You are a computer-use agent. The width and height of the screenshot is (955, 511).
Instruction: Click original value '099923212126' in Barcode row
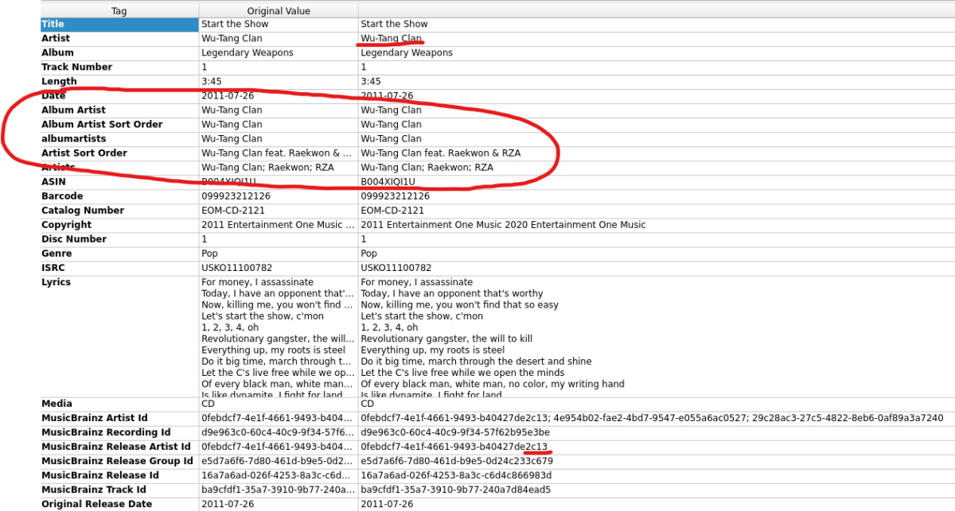point(236,196)
